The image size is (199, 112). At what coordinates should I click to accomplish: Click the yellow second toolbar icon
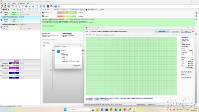click(5, 6)
